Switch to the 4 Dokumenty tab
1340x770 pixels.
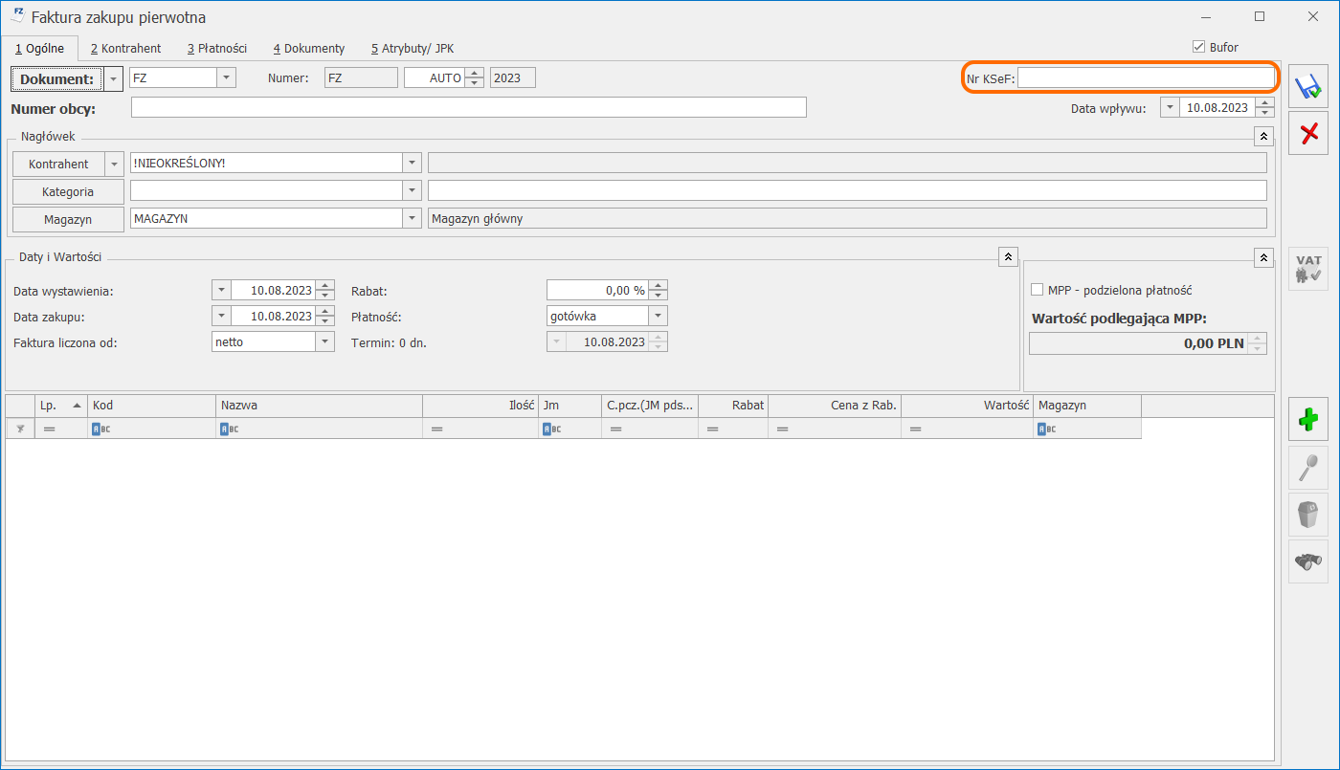[x=308, y=48]
